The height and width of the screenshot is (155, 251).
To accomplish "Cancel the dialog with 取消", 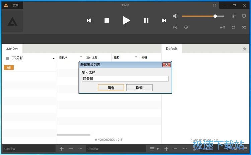I will click(139, 88).
